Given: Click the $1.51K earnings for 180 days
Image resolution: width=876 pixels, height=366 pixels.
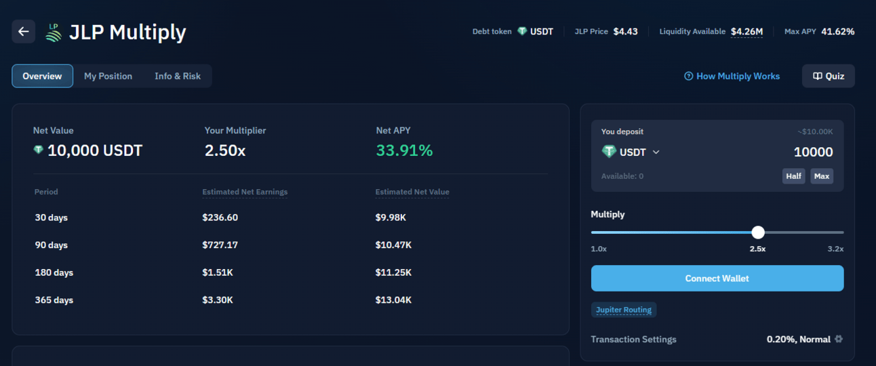Looking at the screenshot, I should coord(219,272).
